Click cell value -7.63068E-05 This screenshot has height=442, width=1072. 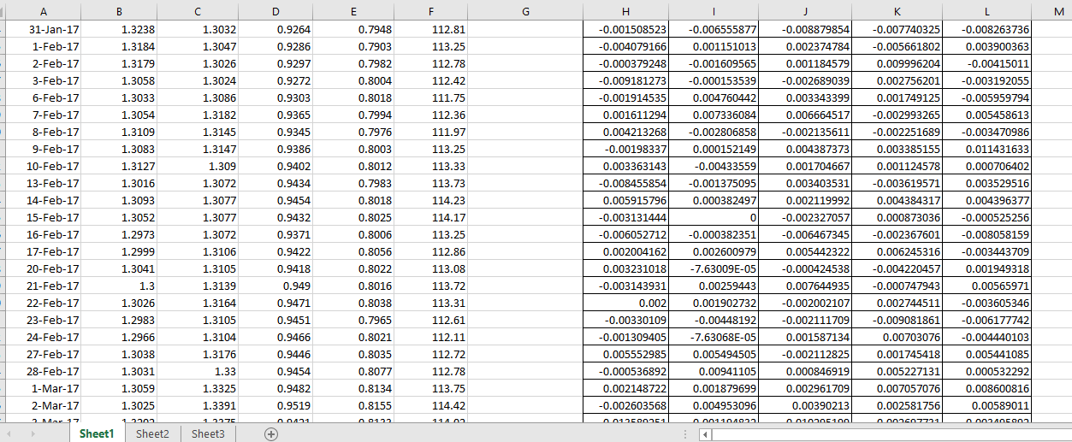pos(714,337)
